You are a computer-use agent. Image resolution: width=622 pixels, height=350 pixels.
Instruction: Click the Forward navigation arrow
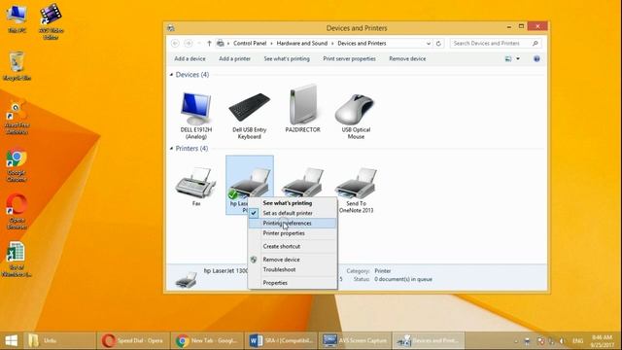point(189,43)
